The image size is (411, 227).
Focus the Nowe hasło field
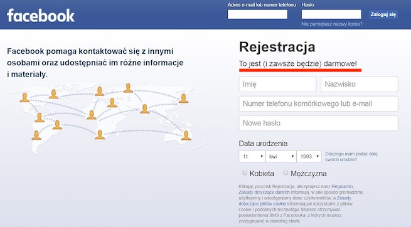tap(319, 123)
